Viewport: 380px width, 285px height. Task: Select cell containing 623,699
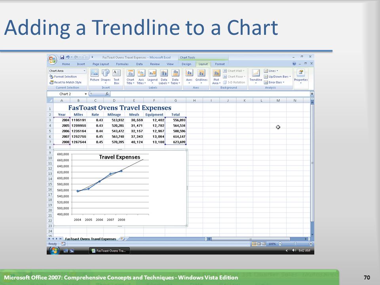coord(176,142)
